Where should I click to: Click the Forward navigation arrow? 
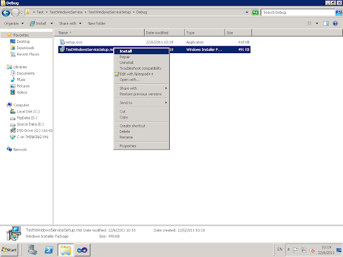[15, 13]
